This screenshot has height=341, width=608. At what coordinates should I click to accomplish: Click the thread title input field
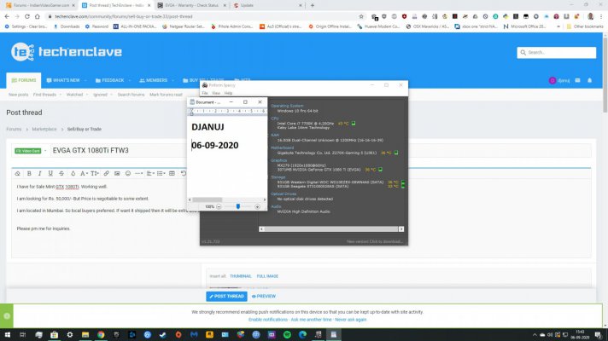[320, 151]
